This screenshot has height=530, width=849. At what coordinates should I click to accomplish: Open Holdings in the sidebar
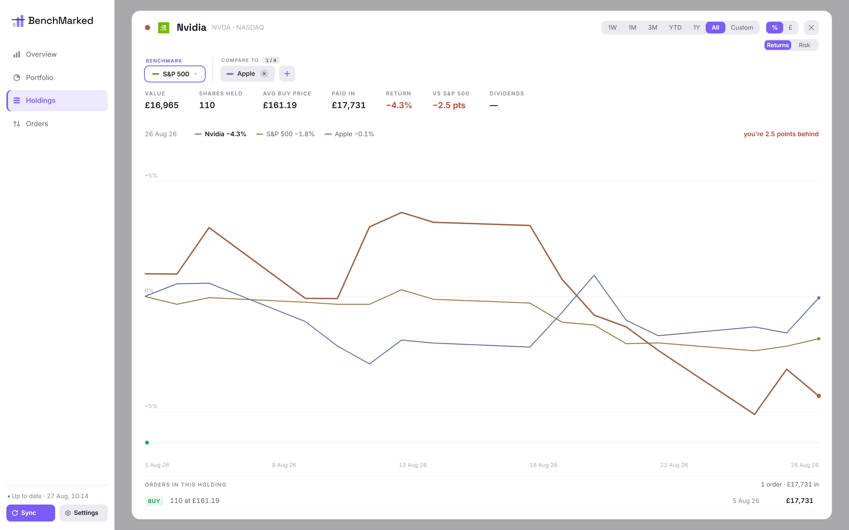pos(57,101)
